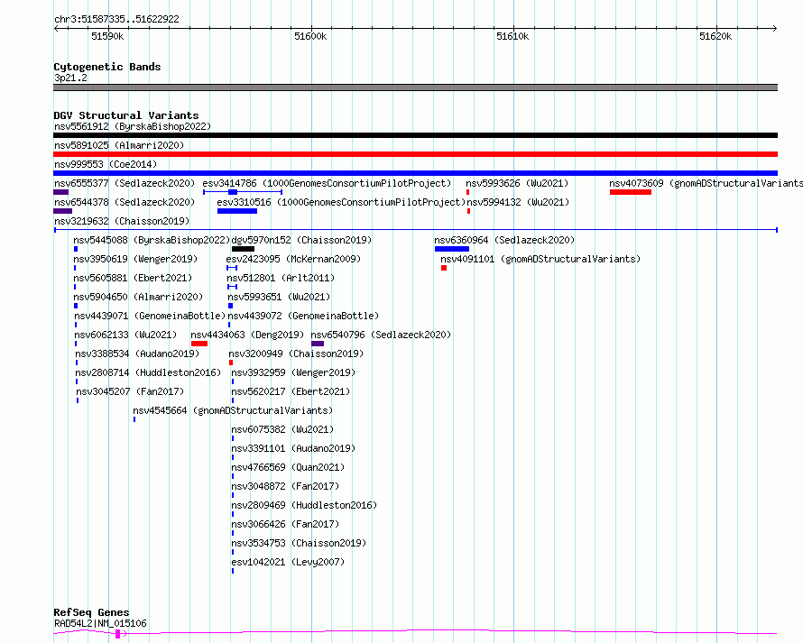
Task: Click the black nsv5561912 variant bar
Action: [x=415, y=135]
